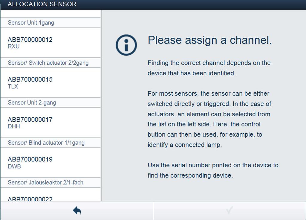Click the Please assign a channel heading
The image size is (306, 220).
pos(209,40)
